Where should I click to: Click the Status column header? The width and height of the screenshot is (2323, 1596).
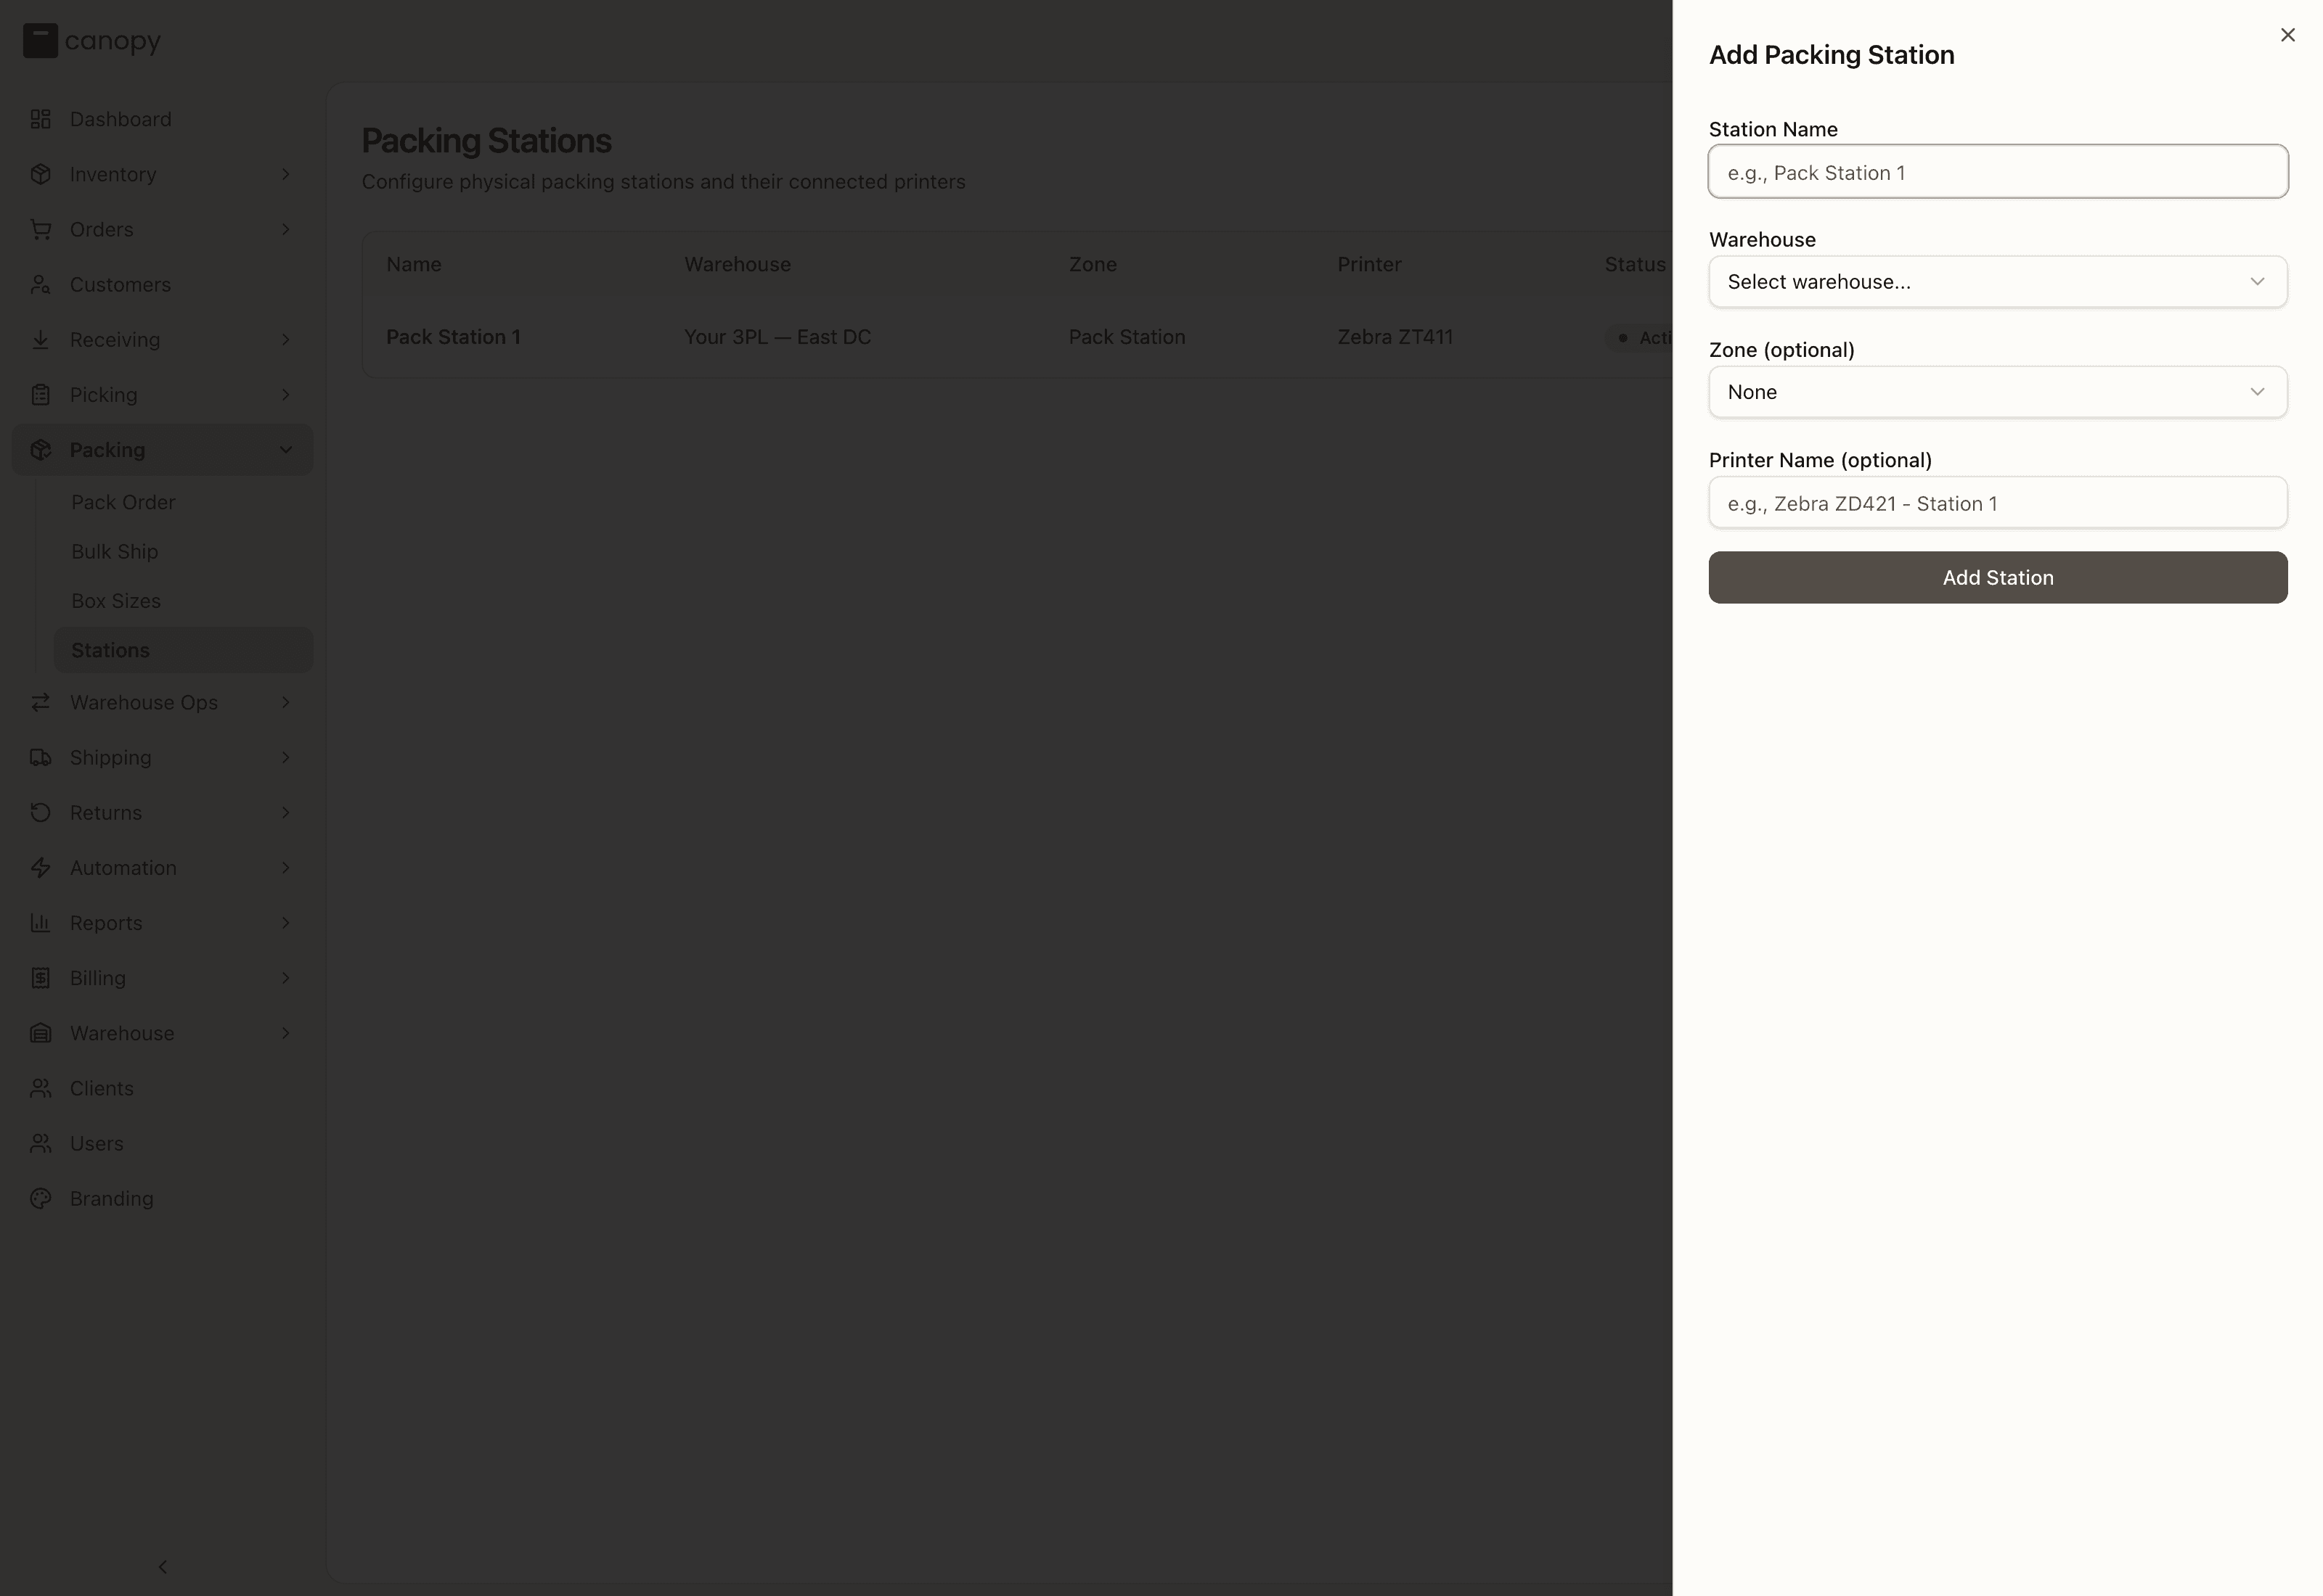[1636, 264]
